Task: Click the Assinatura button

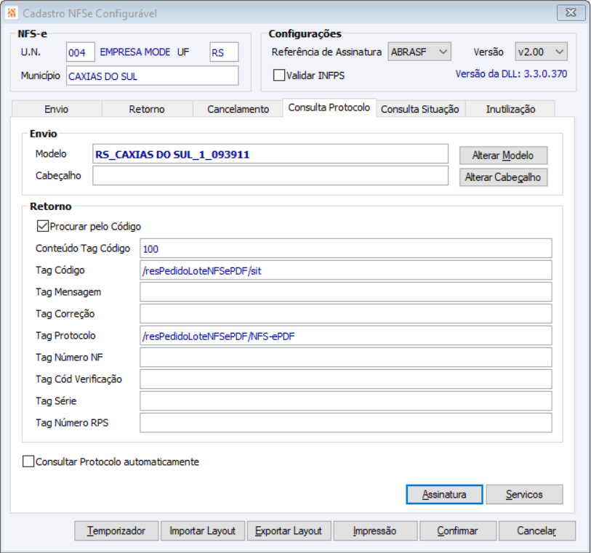Action: pos(444,494)
